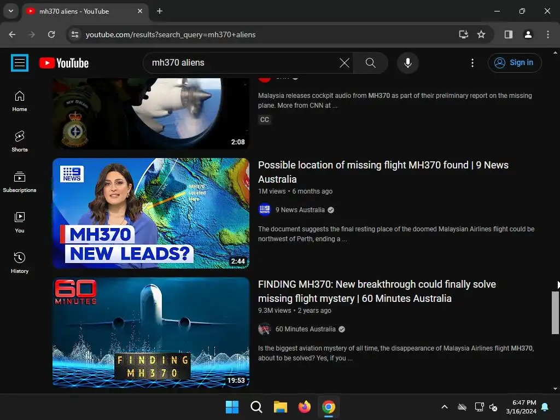
Task: Reload the YouTube results page
Action: click(51, 34)
